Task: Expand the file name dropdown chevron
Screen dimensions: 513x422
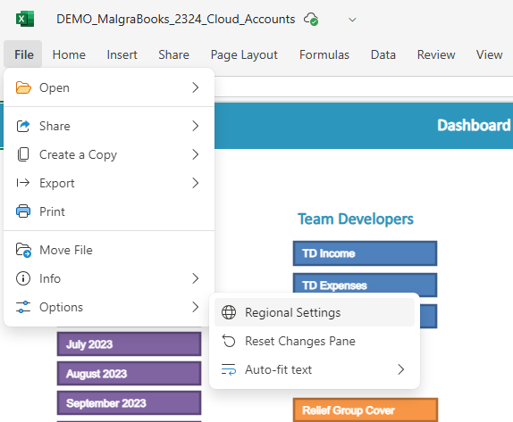Action: pos(352,20)
